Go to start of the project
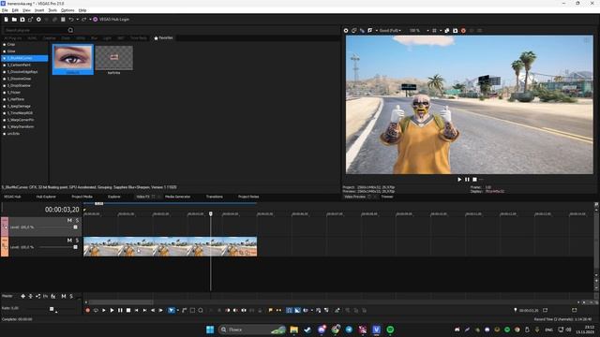 coord(137,310)
